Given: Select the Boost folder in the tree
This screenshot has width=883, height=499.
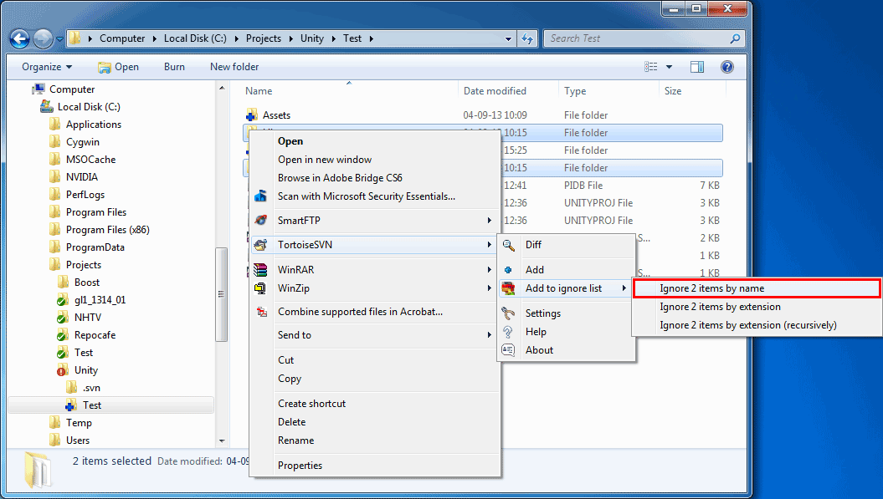Looking at the screenshot, I should (87, 282).
